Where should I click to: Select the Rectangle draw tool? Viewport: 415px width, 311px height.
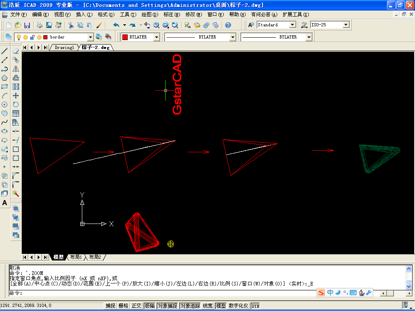click(4, 87)
